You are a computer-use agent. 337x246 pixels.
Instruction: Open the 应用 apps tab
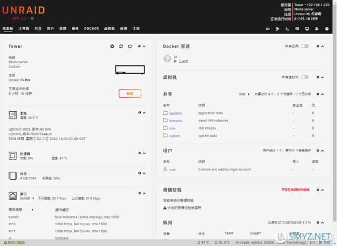(x=123, y=29)
